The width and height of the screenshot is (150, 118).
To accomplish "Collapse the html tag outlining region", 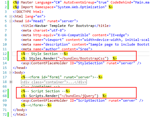I will tap(11, 16).
